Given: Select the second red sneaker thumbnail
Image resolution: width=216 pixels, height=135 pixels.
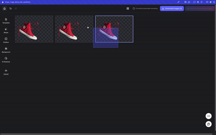Looking at the screenshot, I should [x=74, y=29].
